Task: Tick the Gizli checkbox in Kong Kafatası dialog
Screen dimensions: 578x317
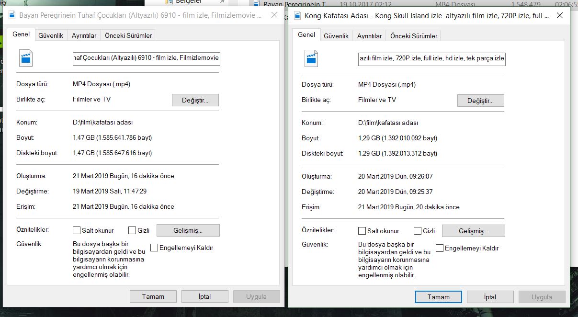Action: click(x=418, y=231)
